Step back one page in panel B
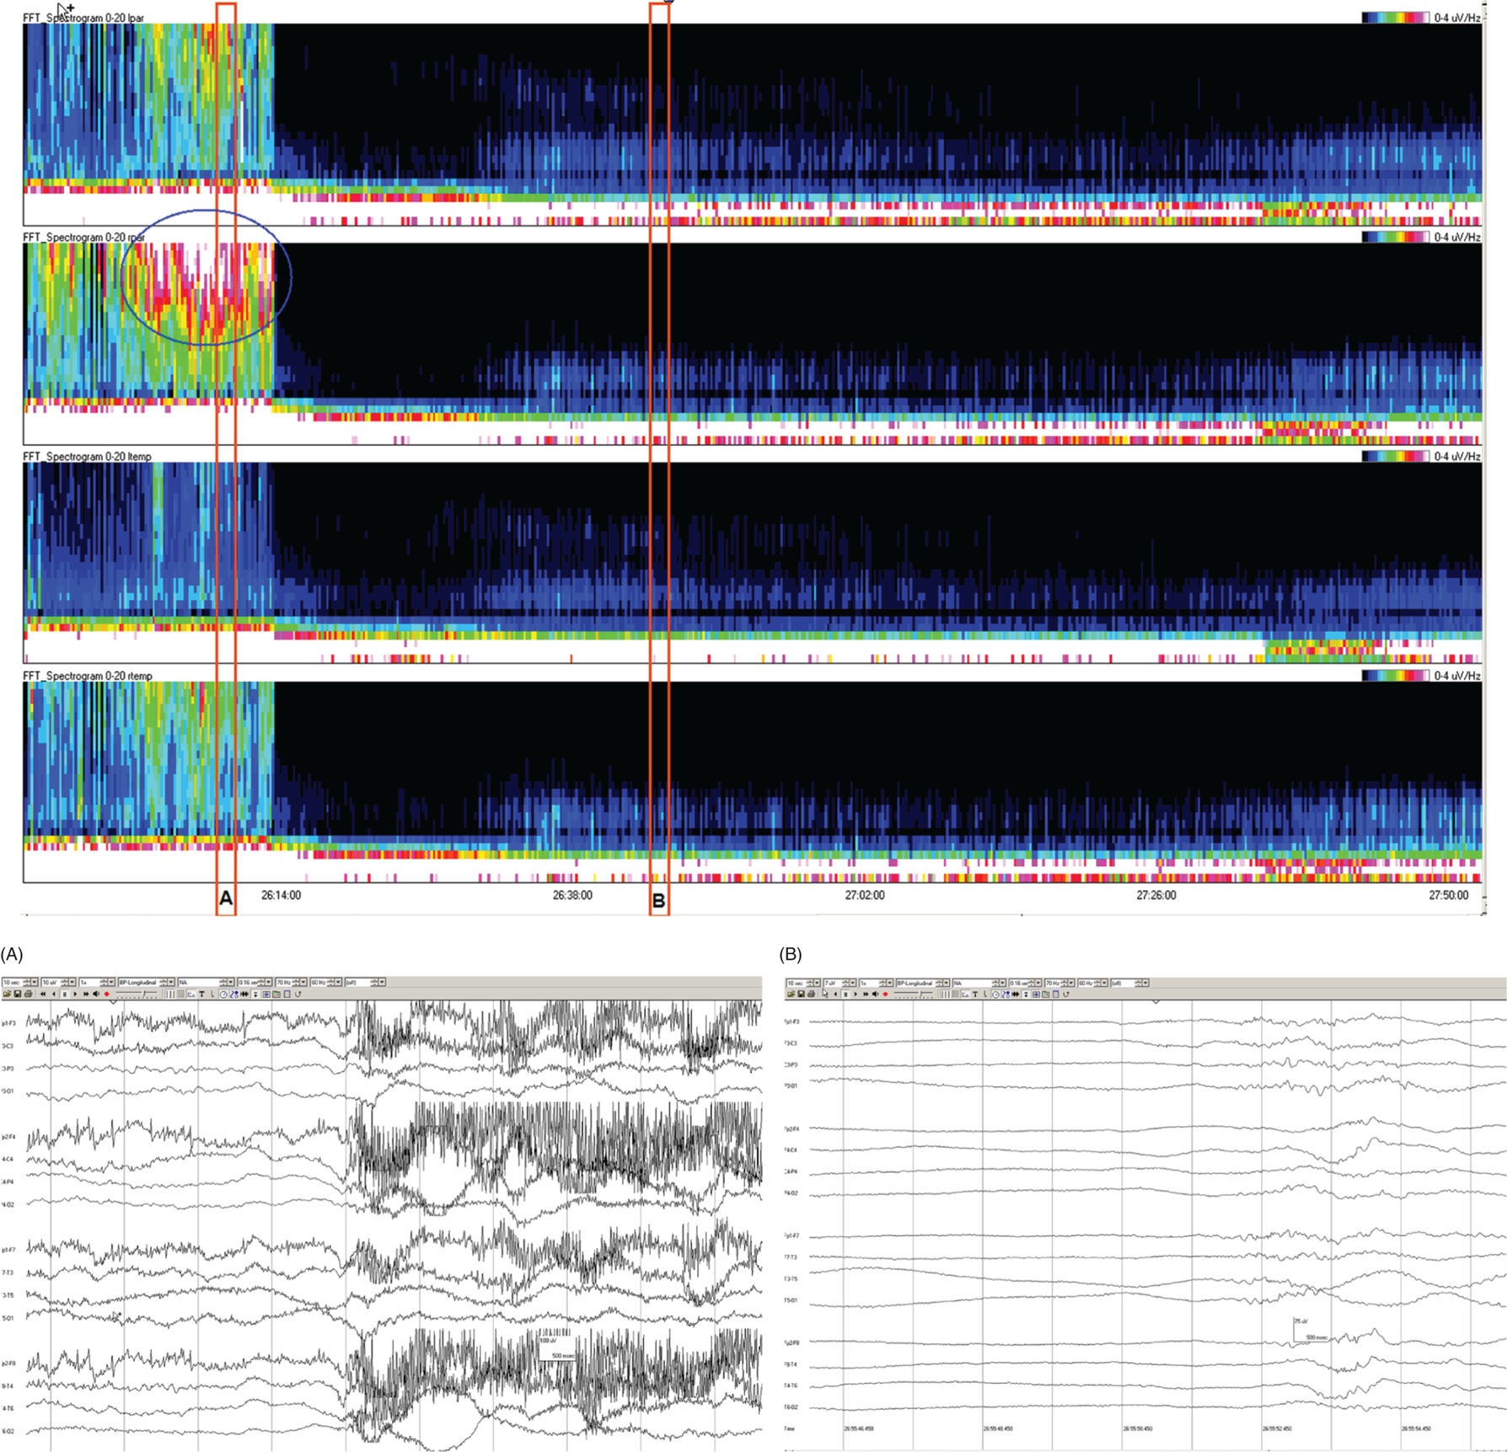This screenshot has height=1452, width=1507. 835,994
